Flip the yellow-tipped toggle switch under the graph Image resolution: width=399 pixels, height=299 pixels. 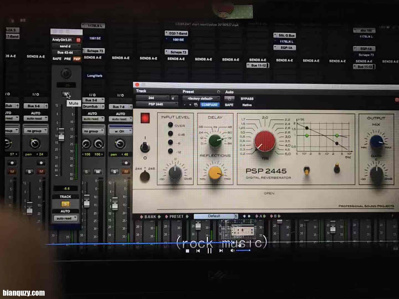[x=306, y=170]
